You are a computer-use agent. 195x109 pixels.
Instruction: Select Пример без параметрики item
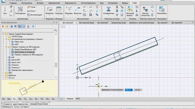click(22, 70)
